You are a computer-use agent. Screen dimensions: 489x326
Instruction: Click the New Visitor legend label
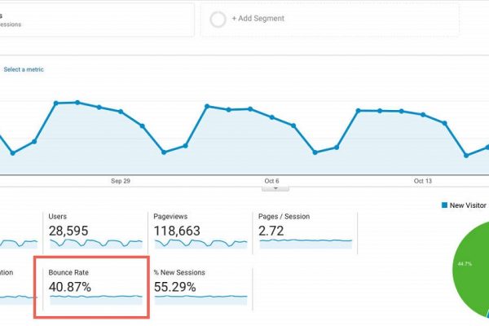[x=468, y=205]
